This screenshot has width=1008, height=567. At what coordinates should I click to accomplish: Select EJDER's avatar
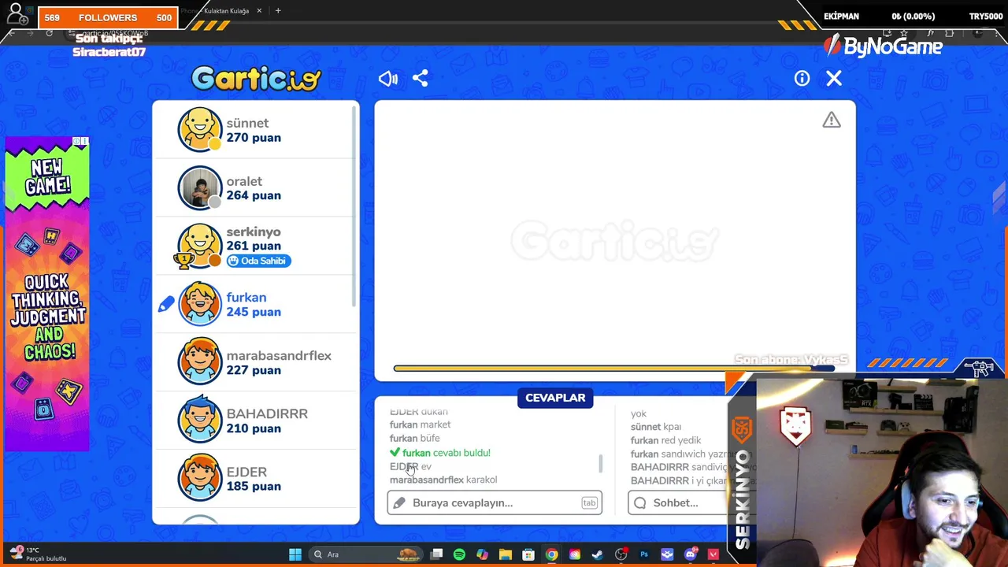[x=200, y=479]
